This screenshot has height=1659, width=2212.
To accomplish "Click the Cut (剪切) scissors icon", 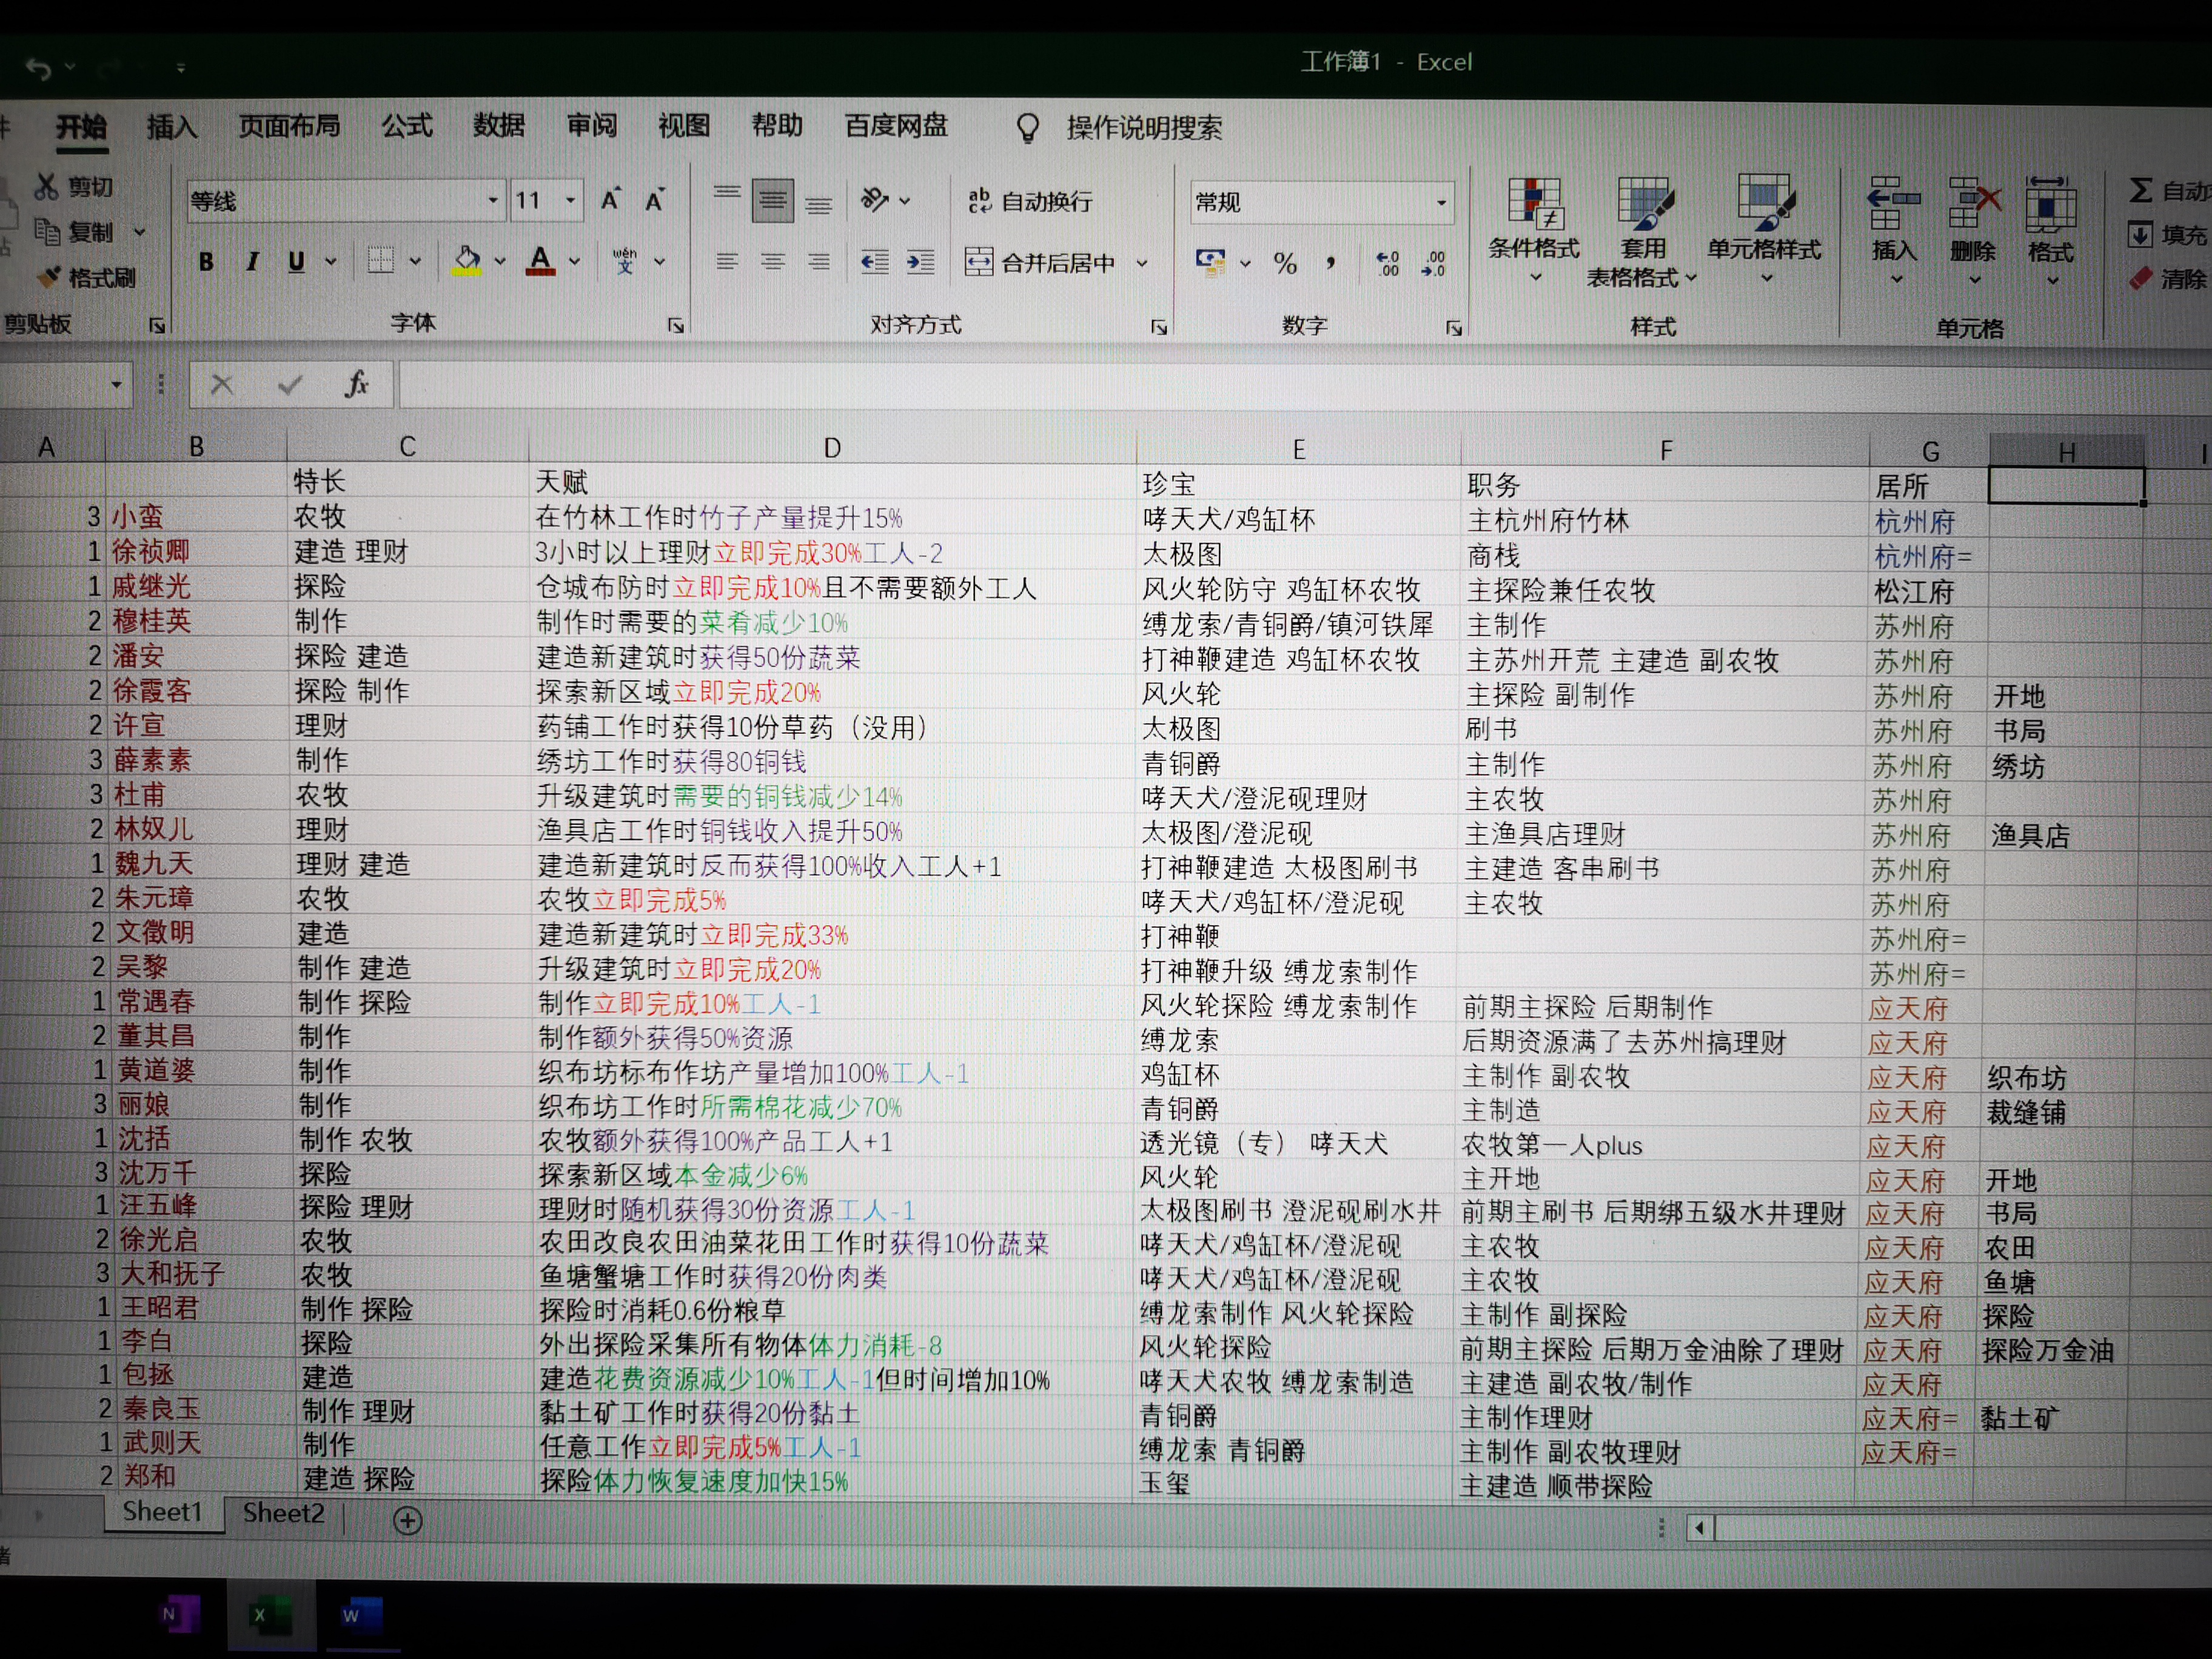I will [x=46, y=186].
